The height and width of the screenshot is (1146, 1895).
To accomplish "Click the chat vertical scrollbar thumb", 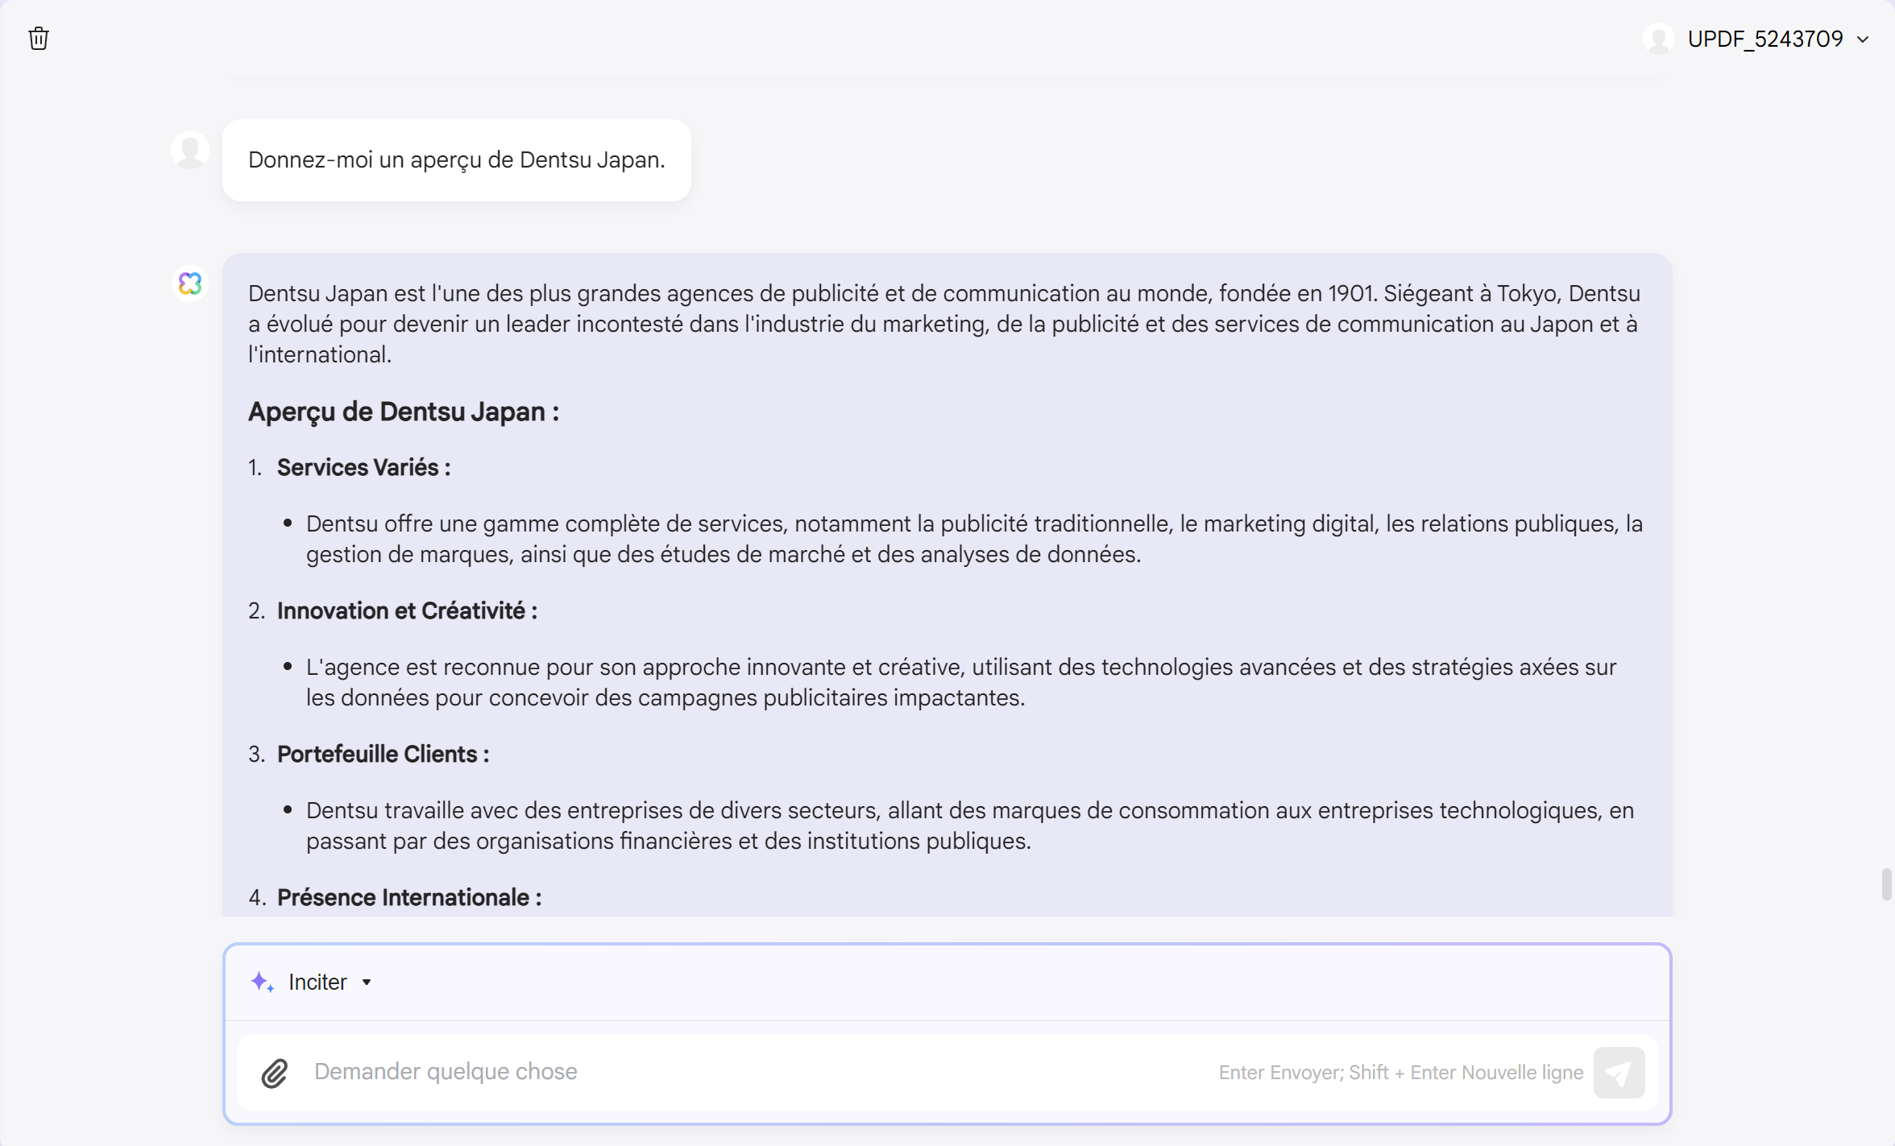I will click(x=1886, y=884).
